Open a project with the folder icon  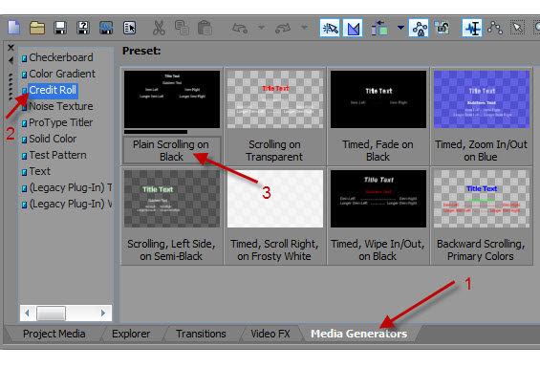pos(37,28)
